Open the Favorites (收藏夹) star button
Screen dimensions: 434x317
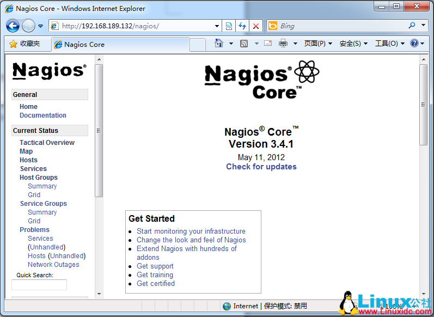pos(25,44)
